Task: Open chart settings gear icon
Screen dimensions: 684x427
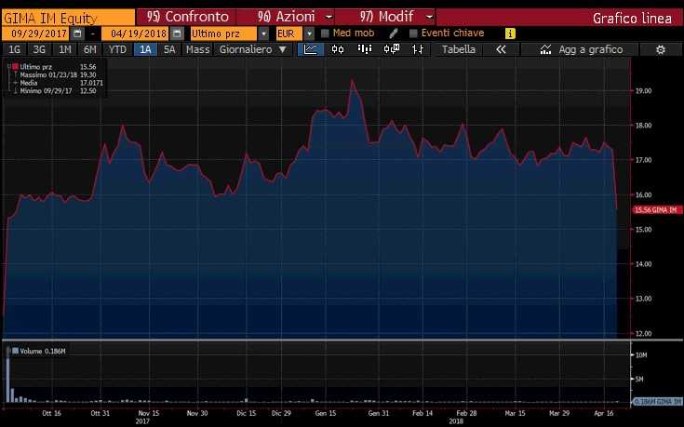Action: [x=661, y=49]
